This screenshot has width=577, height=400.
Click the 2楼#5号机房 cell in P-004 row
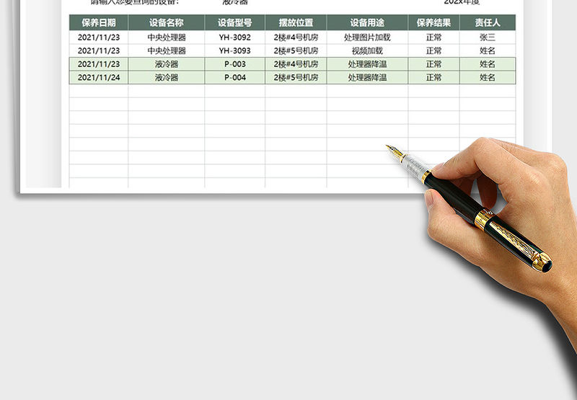[x=296, y=78]
